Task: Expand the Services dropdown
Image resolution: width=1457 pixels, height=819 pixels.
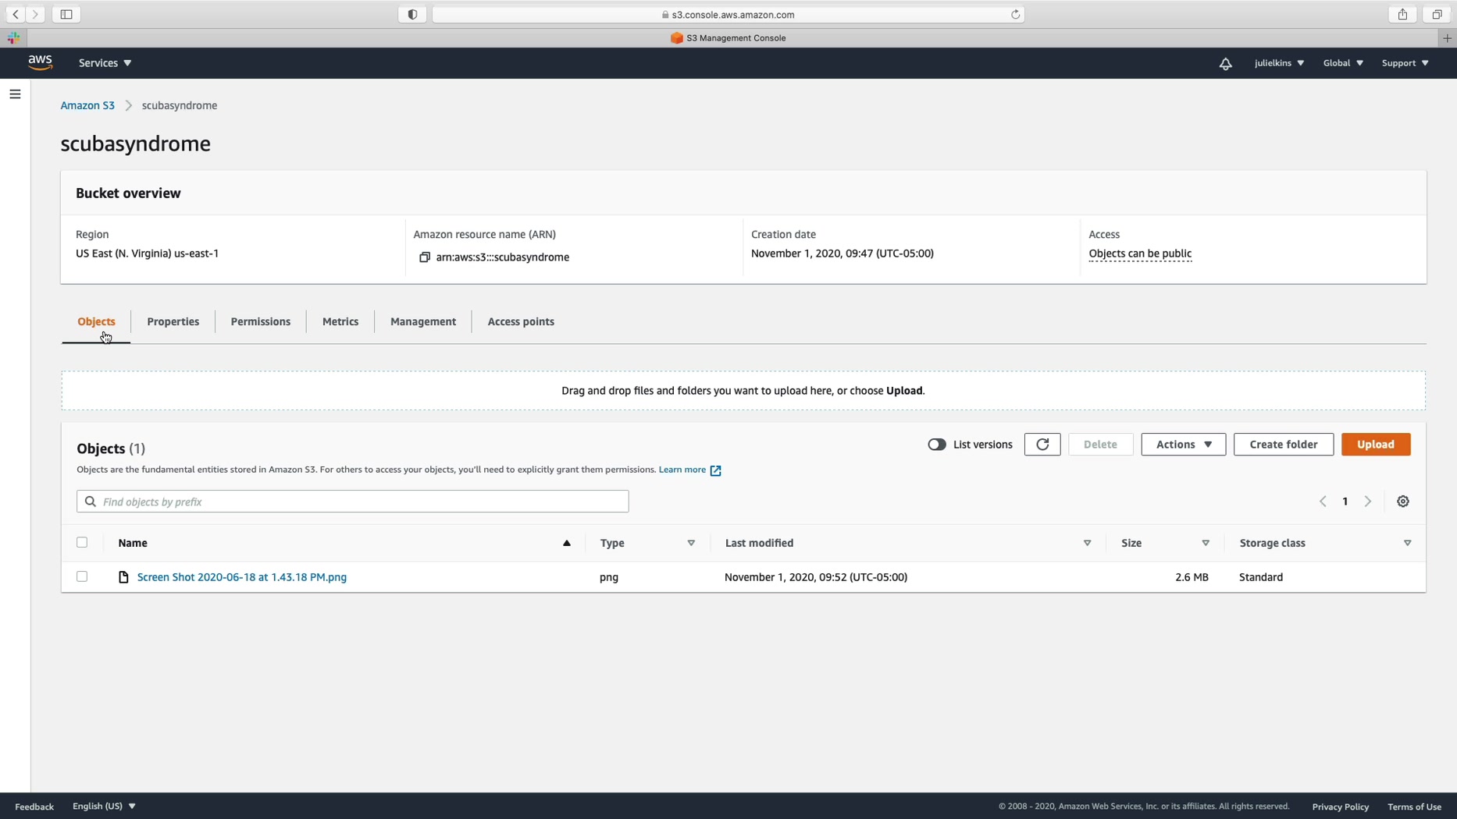Action: point(105,63)
